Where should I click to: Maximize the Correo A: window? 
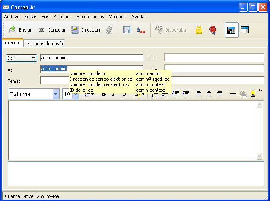[253, 7]
